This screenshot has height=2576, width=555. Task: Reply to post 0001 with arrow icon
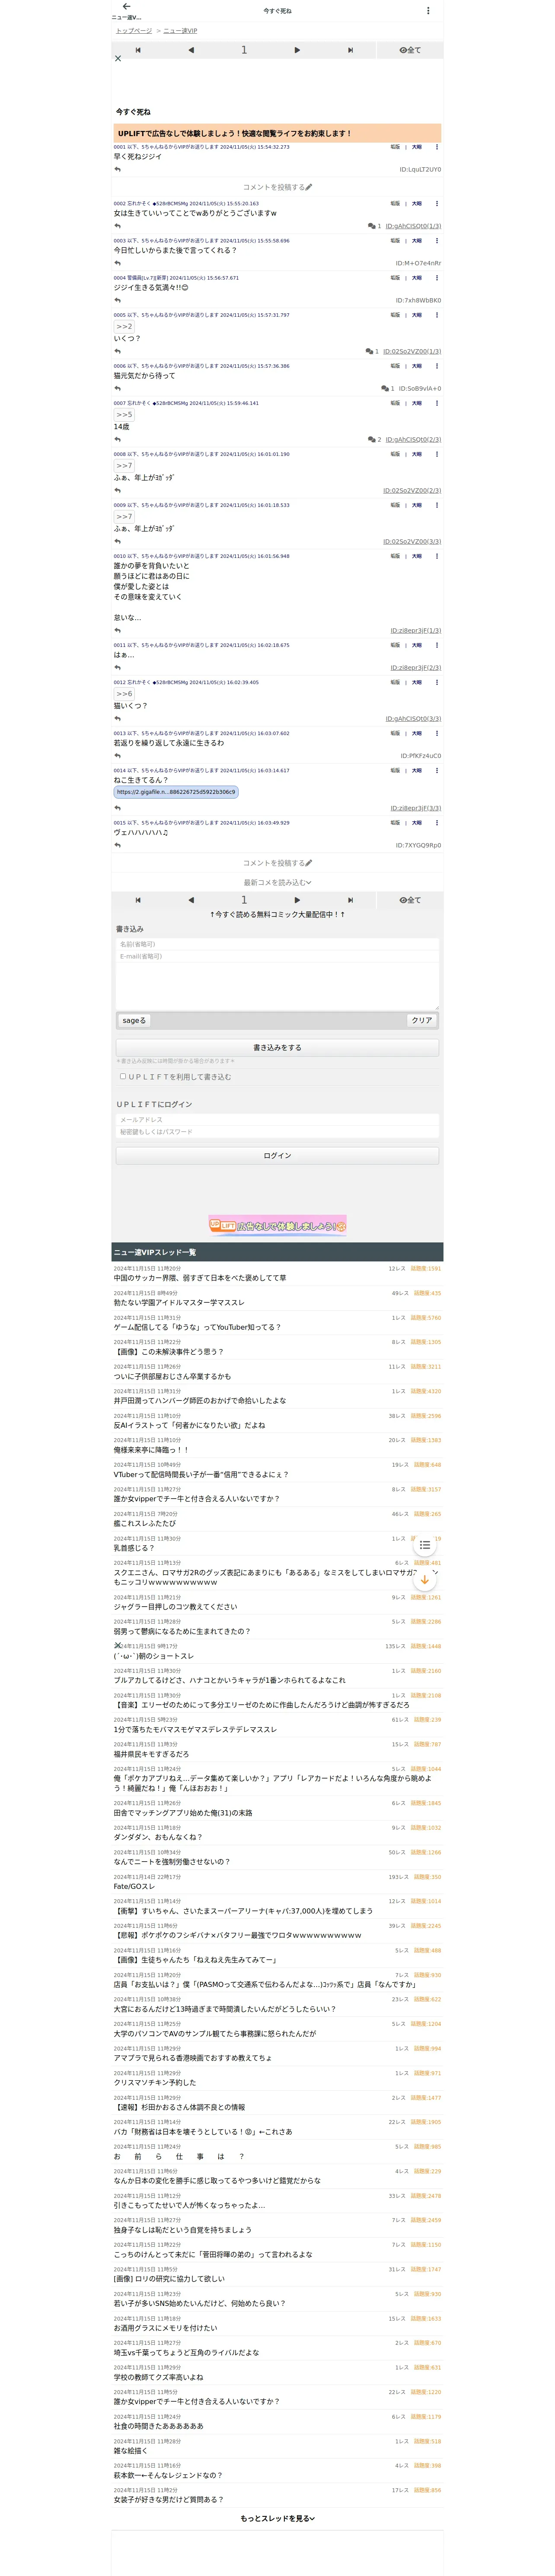tap(117, 169)
